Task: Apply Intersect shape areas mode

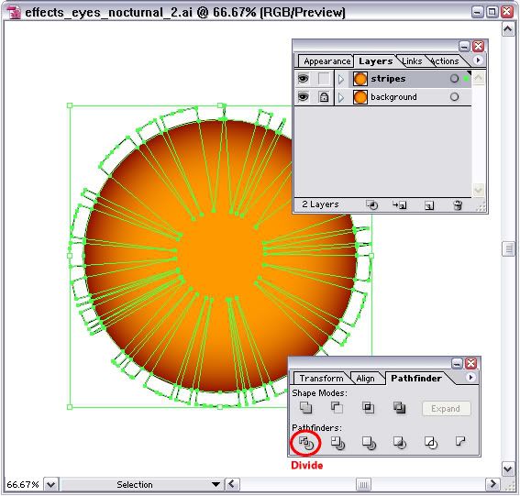Action: (x=368, y=407)
